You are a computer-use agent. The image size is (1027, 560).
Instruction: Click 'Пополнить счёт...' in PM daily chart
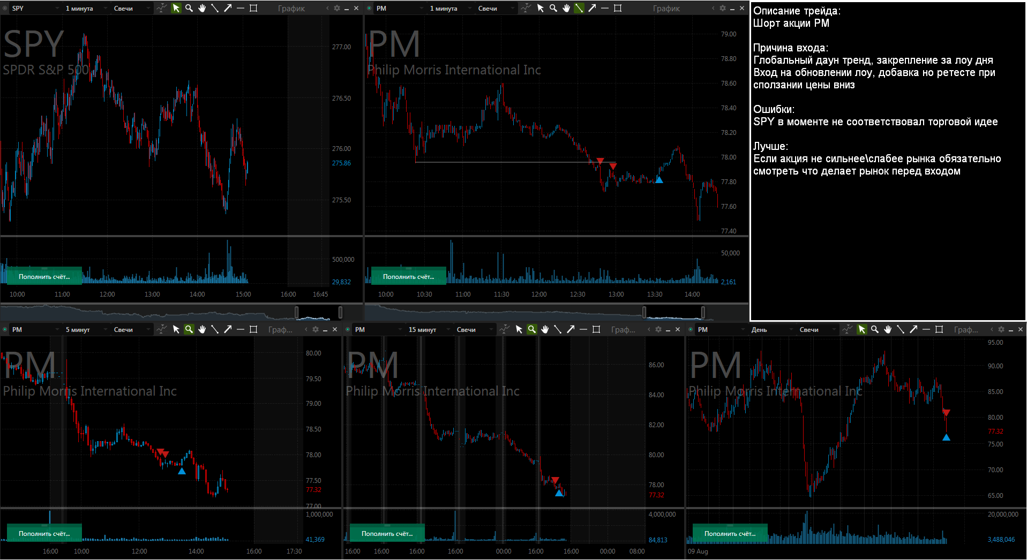(730, 533)
